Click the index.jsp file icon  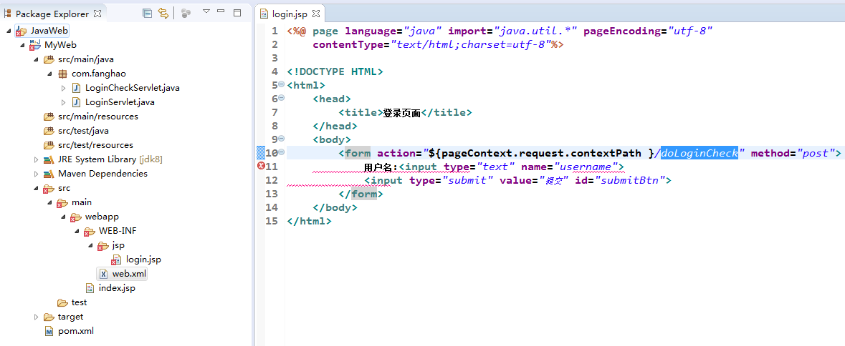tap(90, 288)
